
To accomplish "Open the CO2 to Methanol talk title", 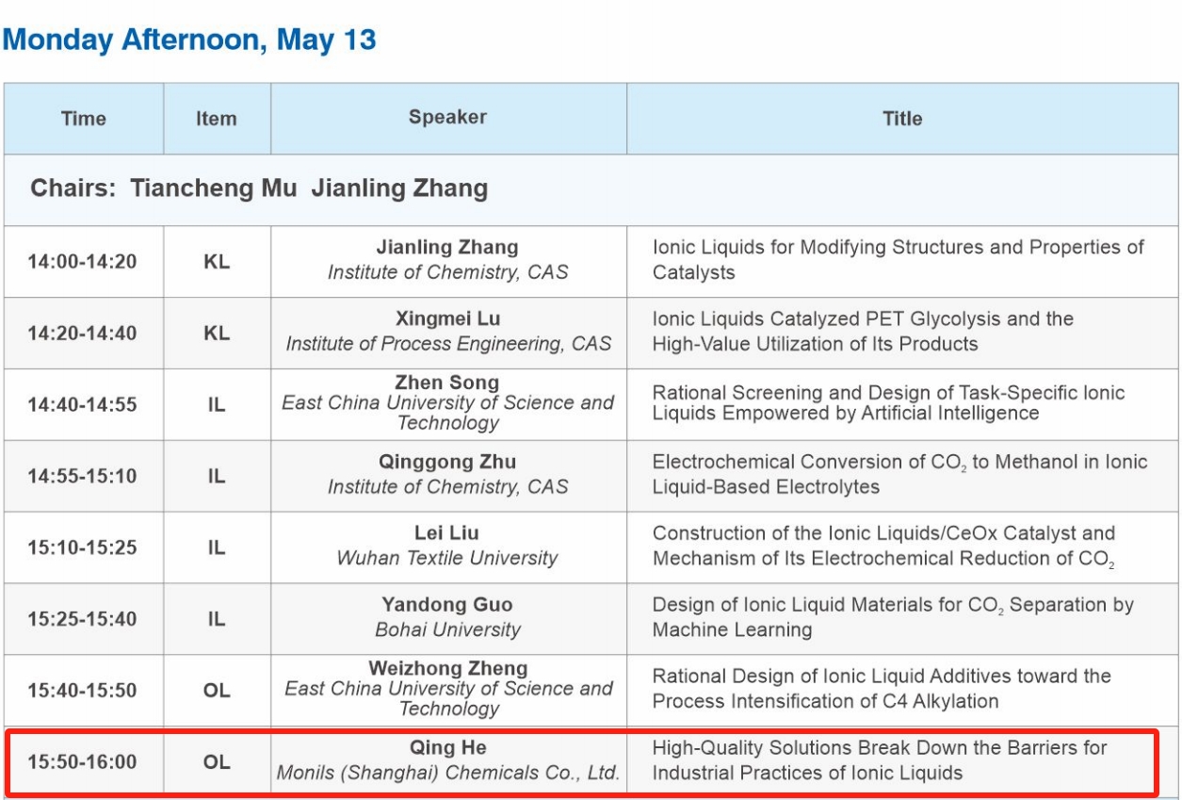I will coord(899,474).
